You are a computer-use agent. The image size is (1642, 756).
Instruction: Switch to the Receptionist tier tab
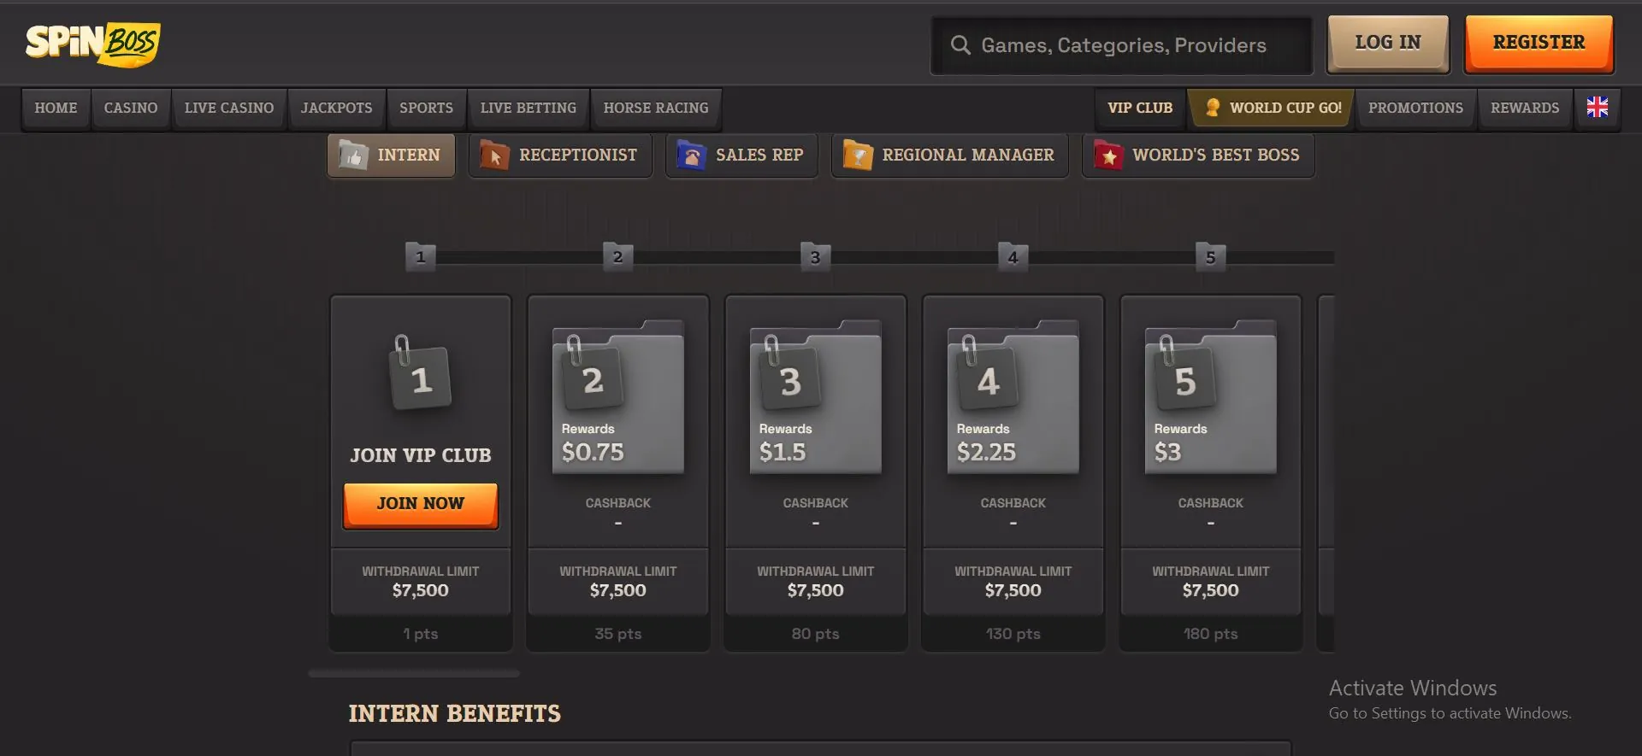[x=560, y=155]
